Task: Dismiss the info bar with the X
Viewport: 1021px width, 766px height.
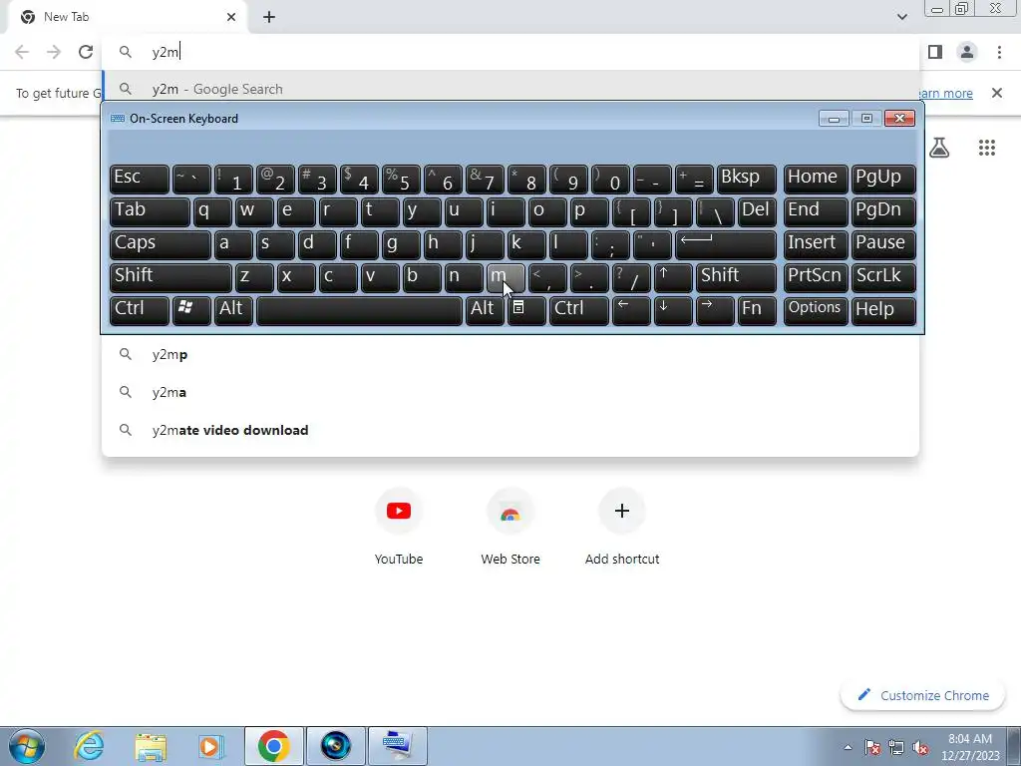Action: pos(996,93)
